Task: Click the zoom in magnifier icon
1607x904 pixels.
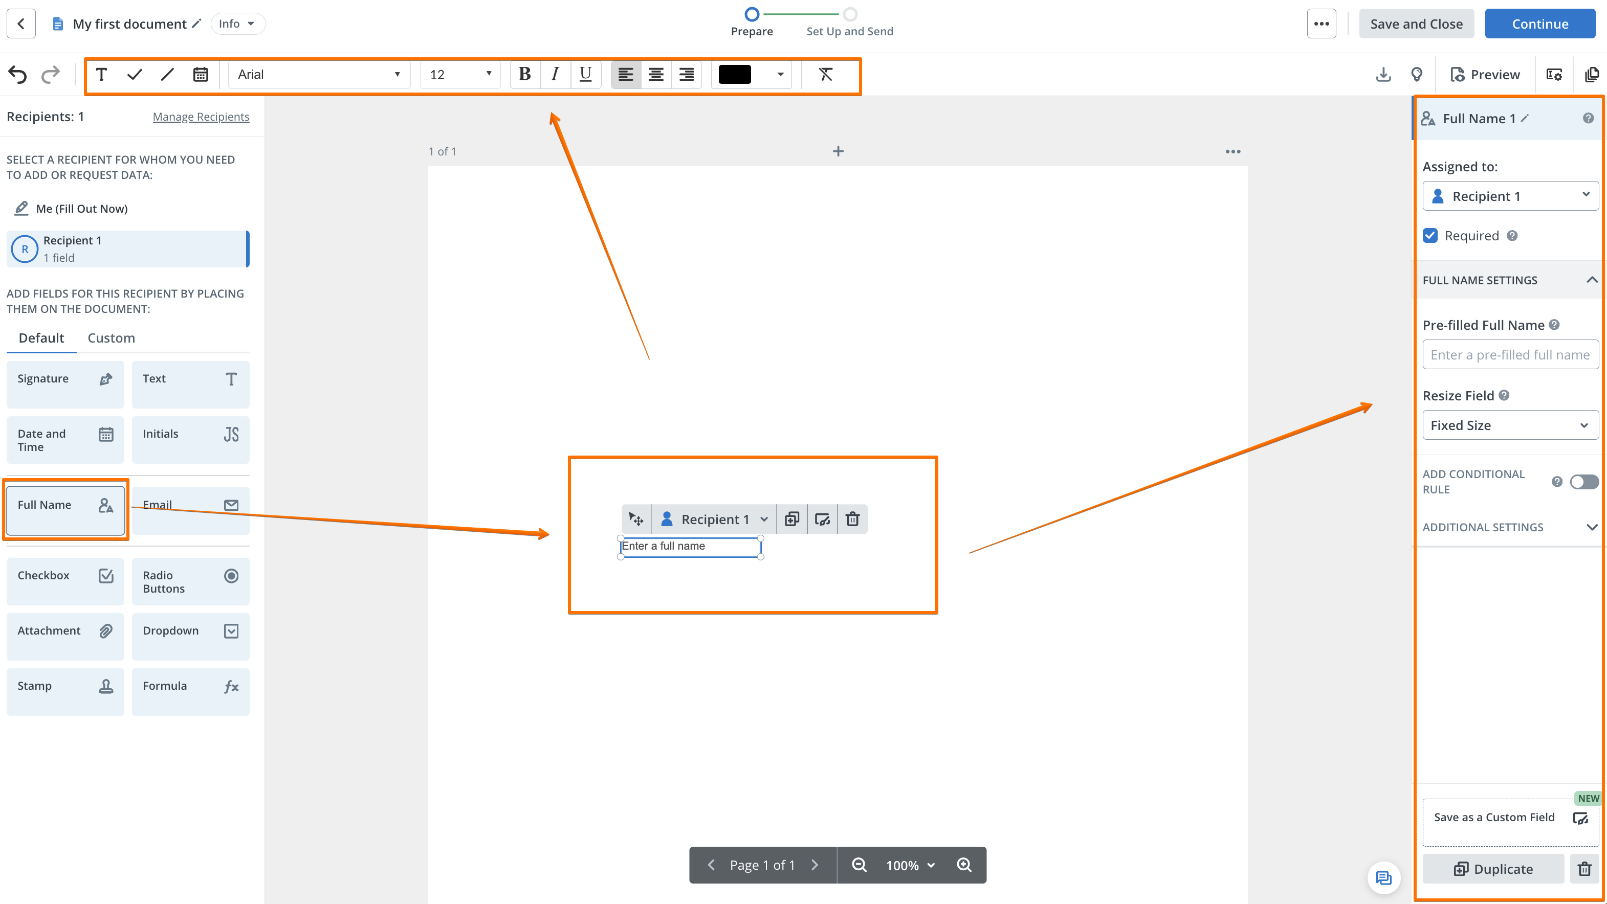Action: click(x=964, y=865)
